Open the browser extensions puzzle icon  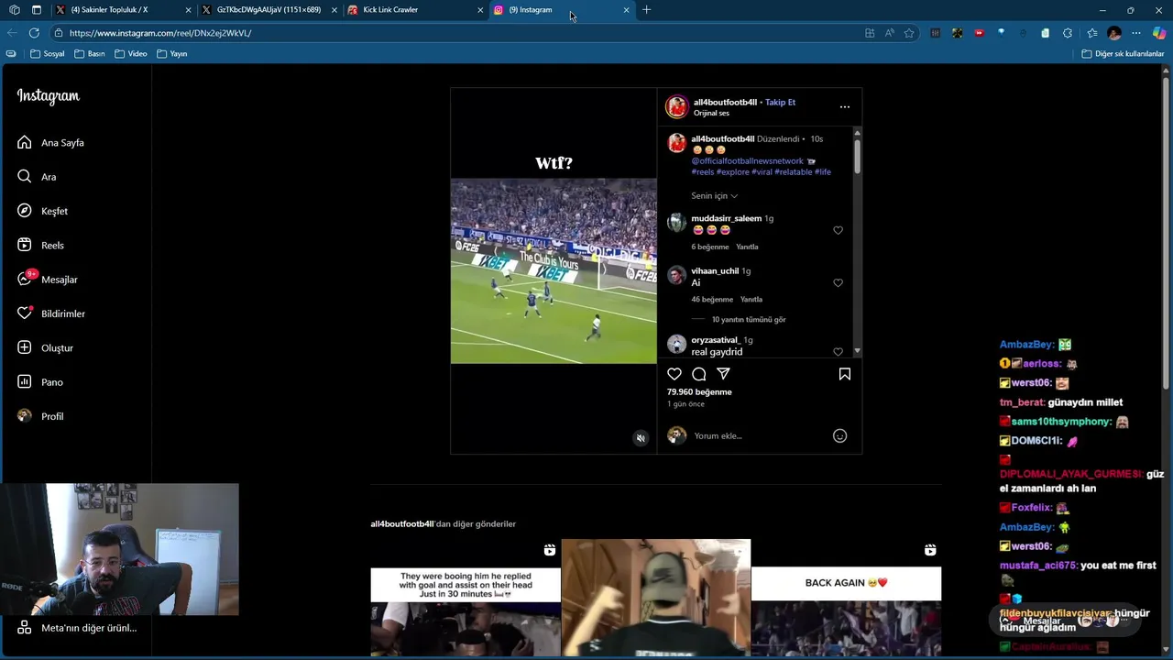[1068, 33]
